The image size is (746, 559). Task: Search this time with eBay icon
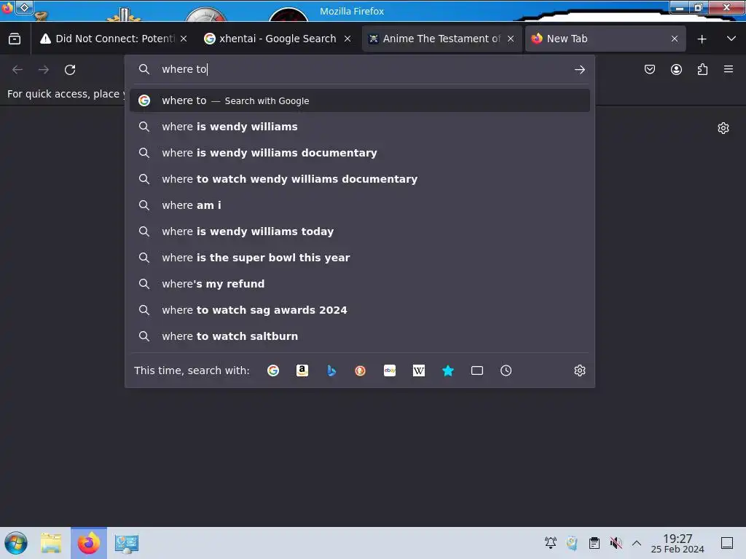390,370
